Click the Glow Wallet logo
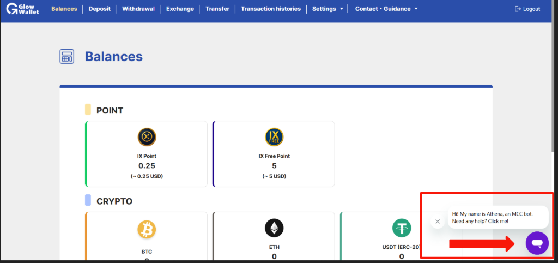The image size is (558, 263). [x=22, y=9]
